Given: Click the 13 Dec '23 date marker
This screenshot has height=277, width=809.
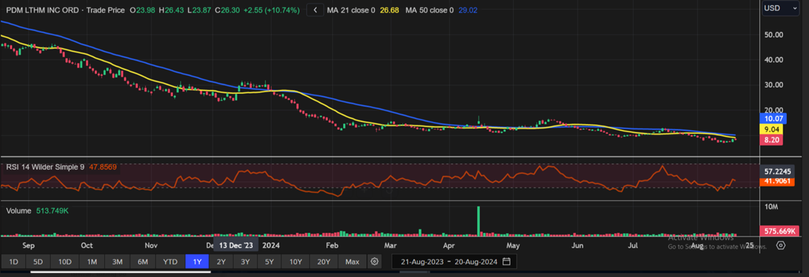Looking at the screenshot, I should point(236,245).
